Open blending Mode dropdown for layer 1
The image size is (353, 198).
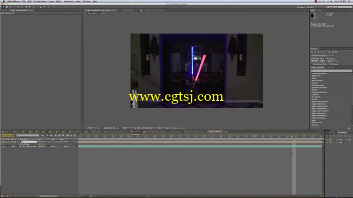(42, 142)
